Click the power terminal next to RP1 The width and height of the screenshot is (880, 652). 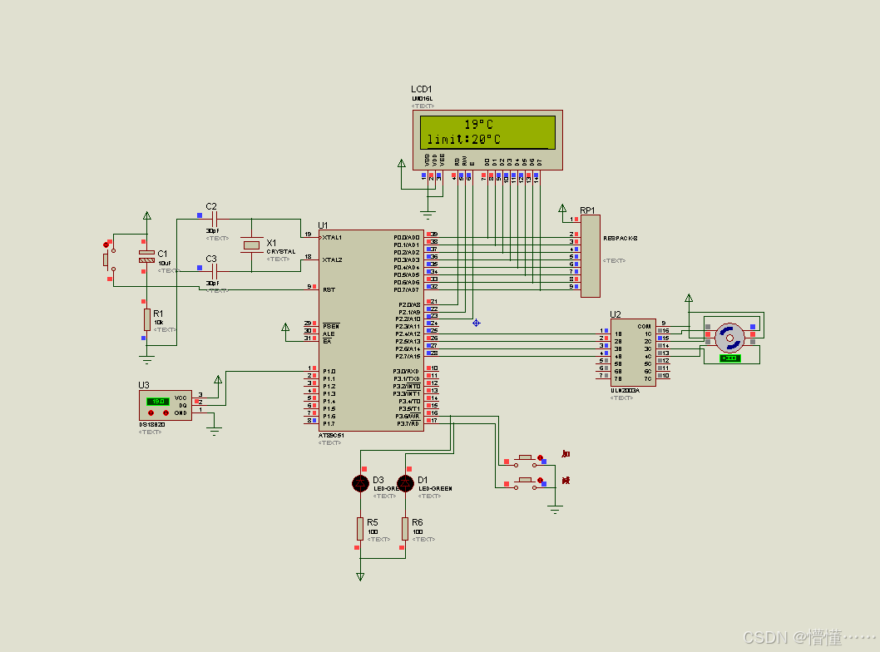tap(562, 208)
